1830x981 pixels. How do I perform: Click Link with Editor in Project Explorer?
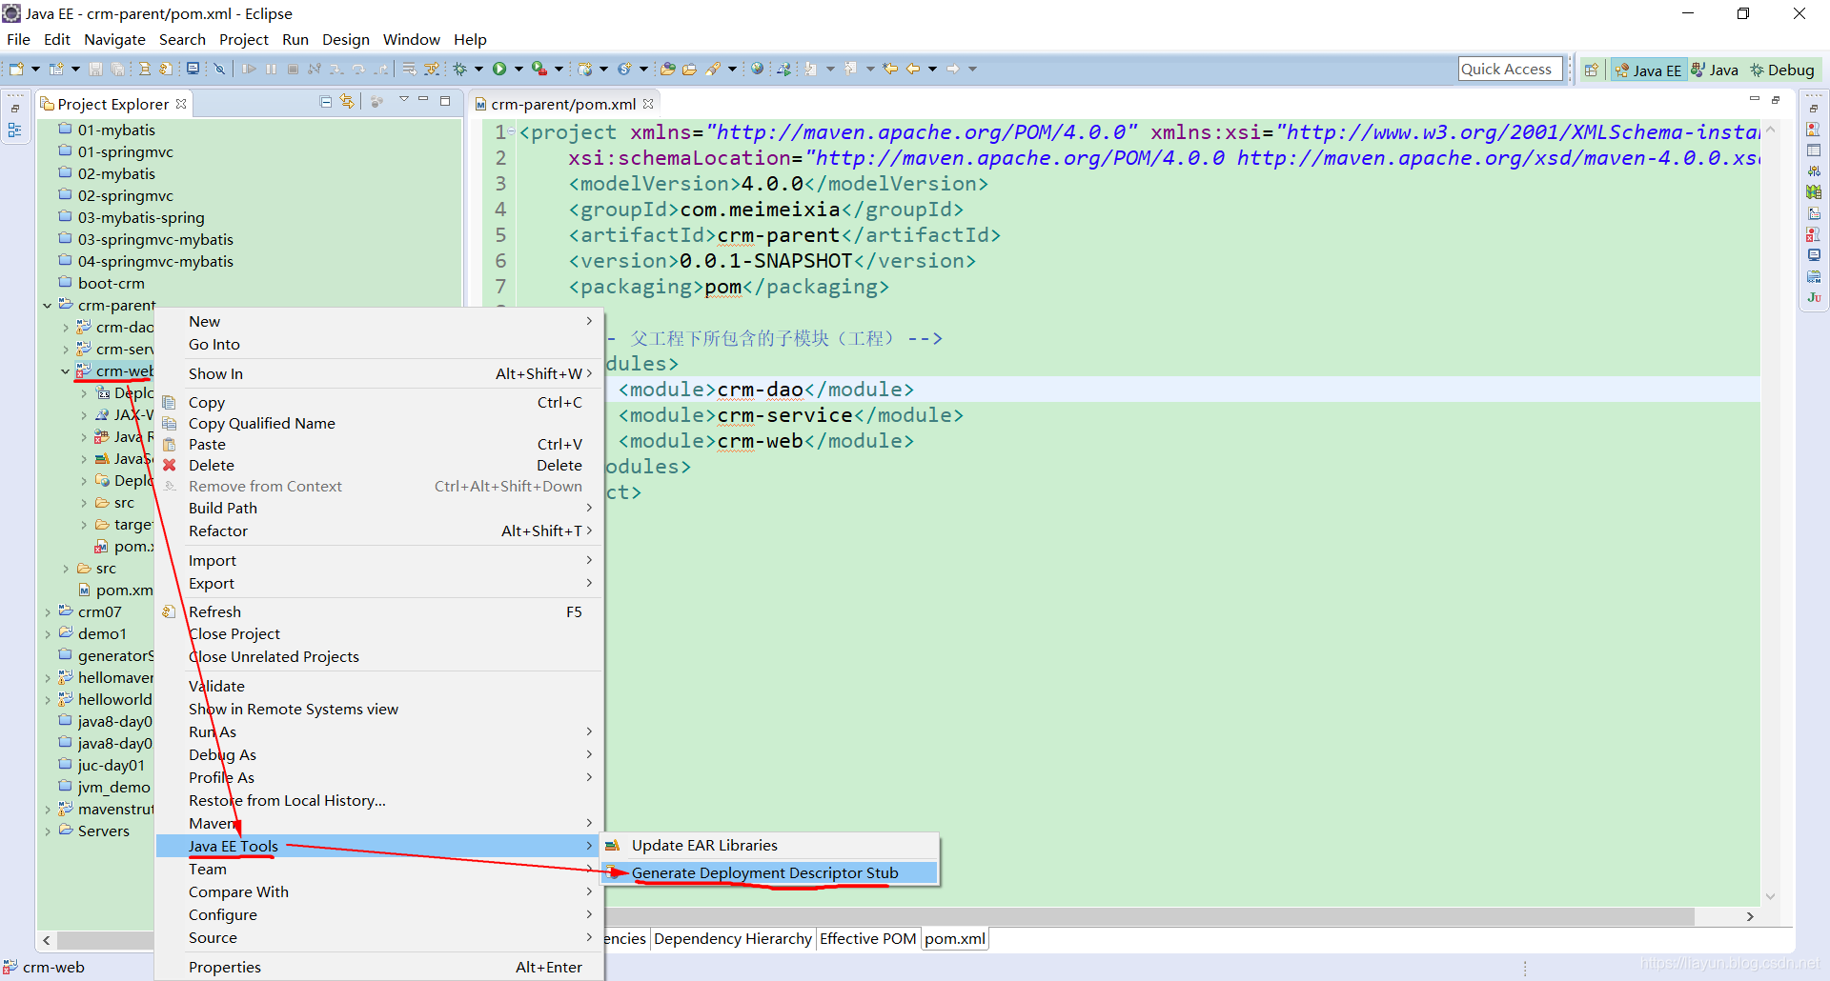[347, 102]
